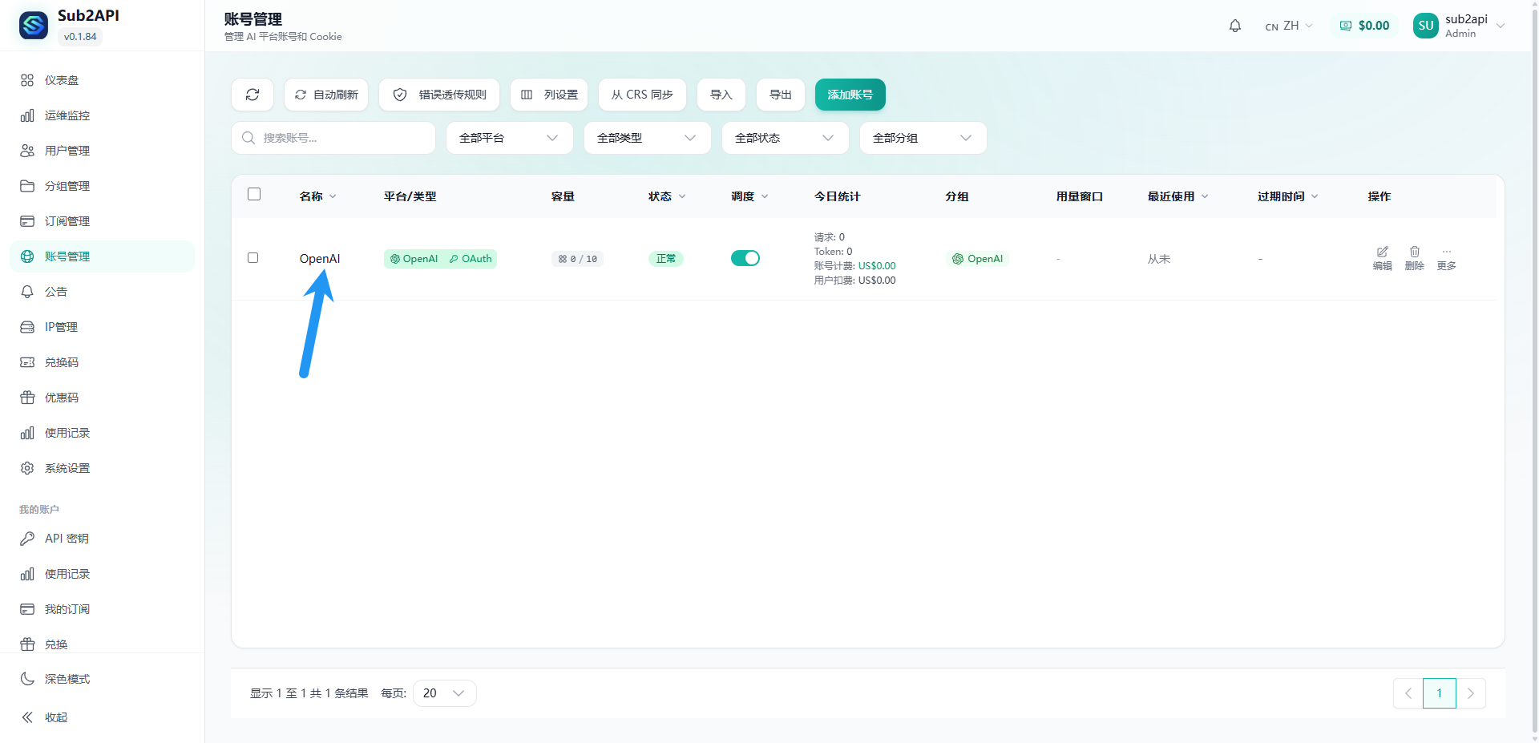
Task: Edit the OpenAI account
Action: (1381, 258)
